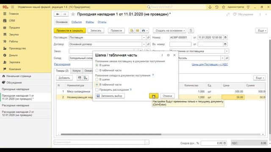This screenshot has width=271, height=152.
Task: Click the envelope send-by-email icon
Action: (x=137, y=30)
